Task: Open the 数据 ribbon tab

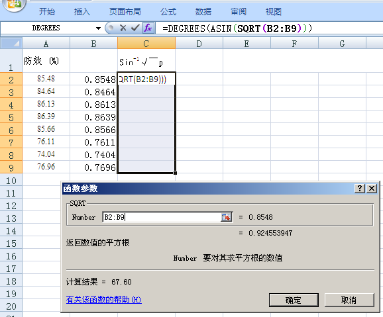Action: pos(203,11)
